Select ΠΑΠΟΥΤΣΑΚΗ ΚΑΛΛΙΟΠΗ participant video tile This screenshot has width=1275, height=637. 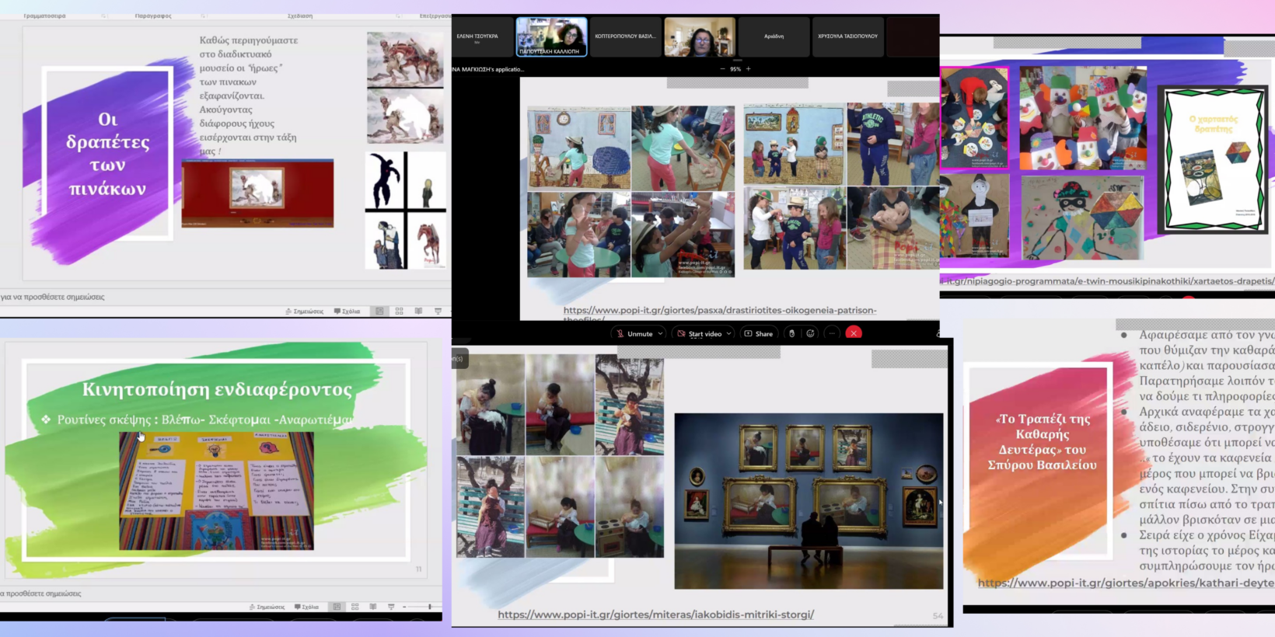click(x=551, y=37)
